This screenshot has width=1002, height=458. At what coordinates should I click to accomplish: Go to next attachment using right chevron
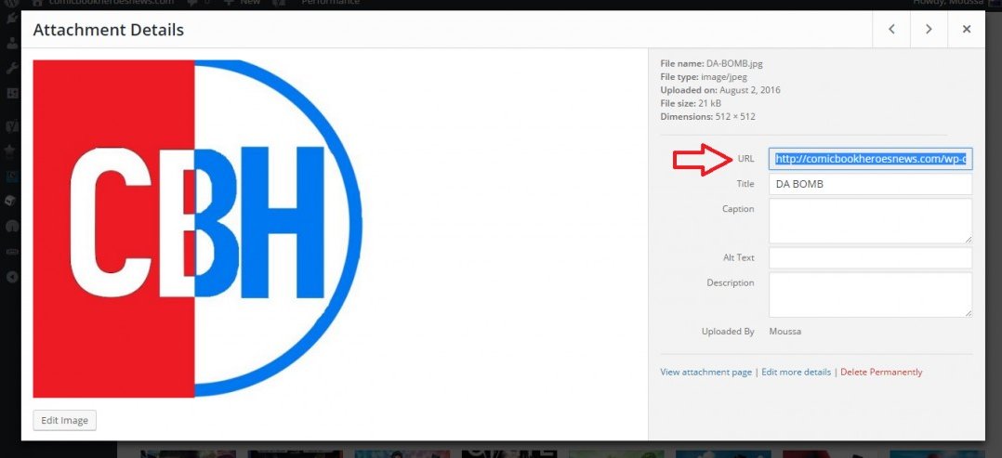click(929, 30)
